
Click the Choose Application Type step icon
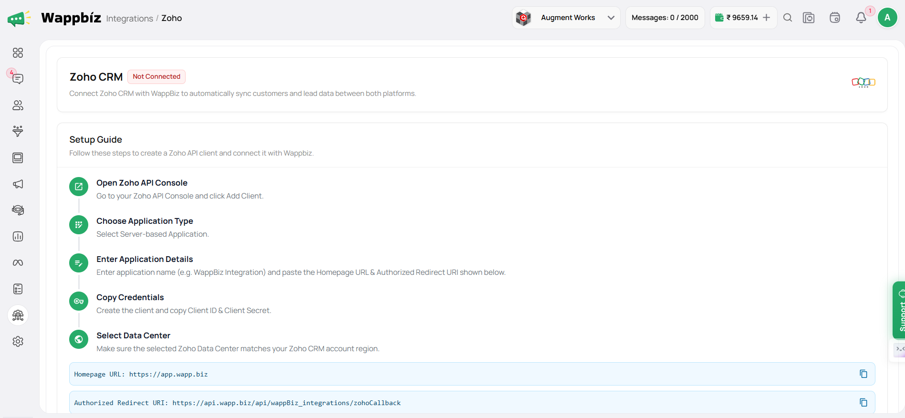79,225
